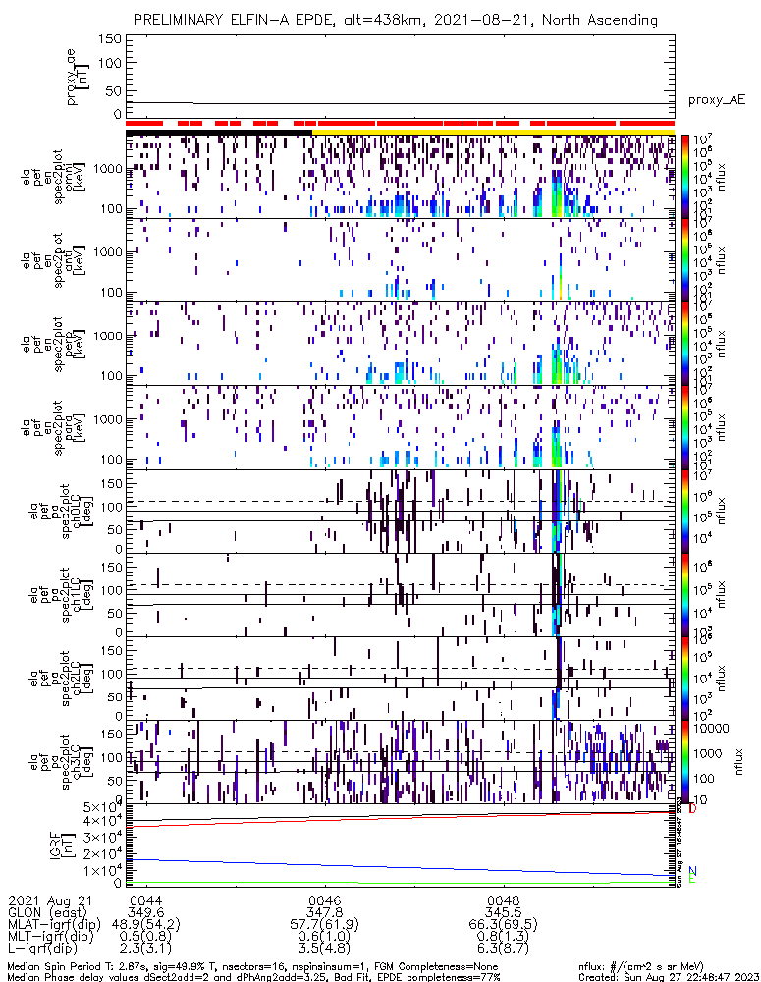Viewport: 761px width, 982px height.
Task: Click the red line in IGRF panel
Action: pos(401,818)
